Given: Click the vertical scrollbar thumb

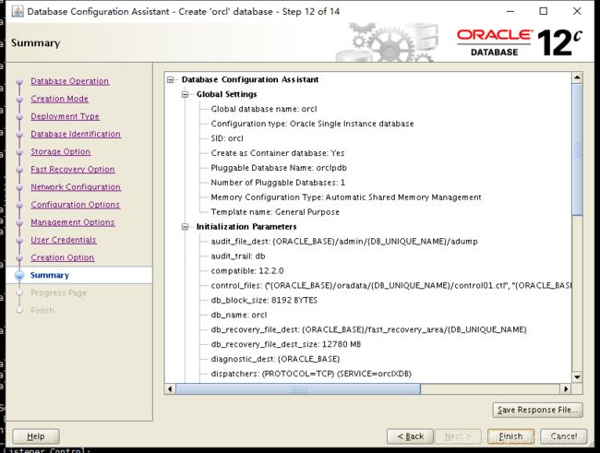Looking at the screenshot, I should click(577, 149).
